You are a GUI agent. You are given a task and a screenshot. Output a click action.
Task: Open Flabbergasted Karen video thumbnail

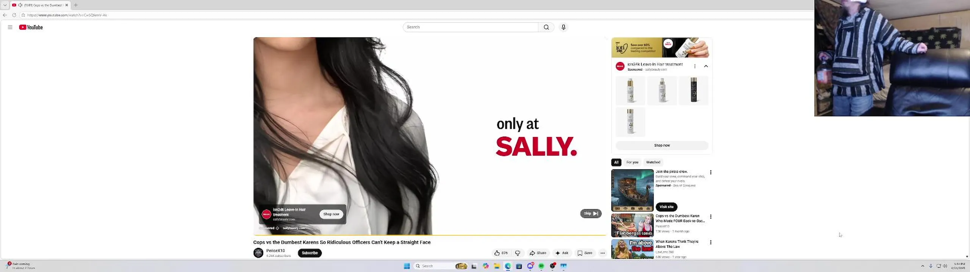[632, 225]
